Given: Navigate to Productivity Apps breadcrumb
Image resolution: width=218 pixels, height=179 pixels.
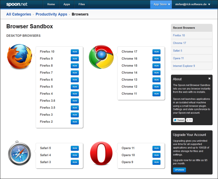Looking at the screenshot, I should pyautogui.click(x=51, y=14).
